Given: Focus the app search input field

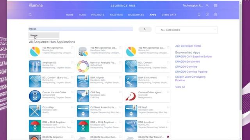Looking at the screenshot, I should coord(81,29).
